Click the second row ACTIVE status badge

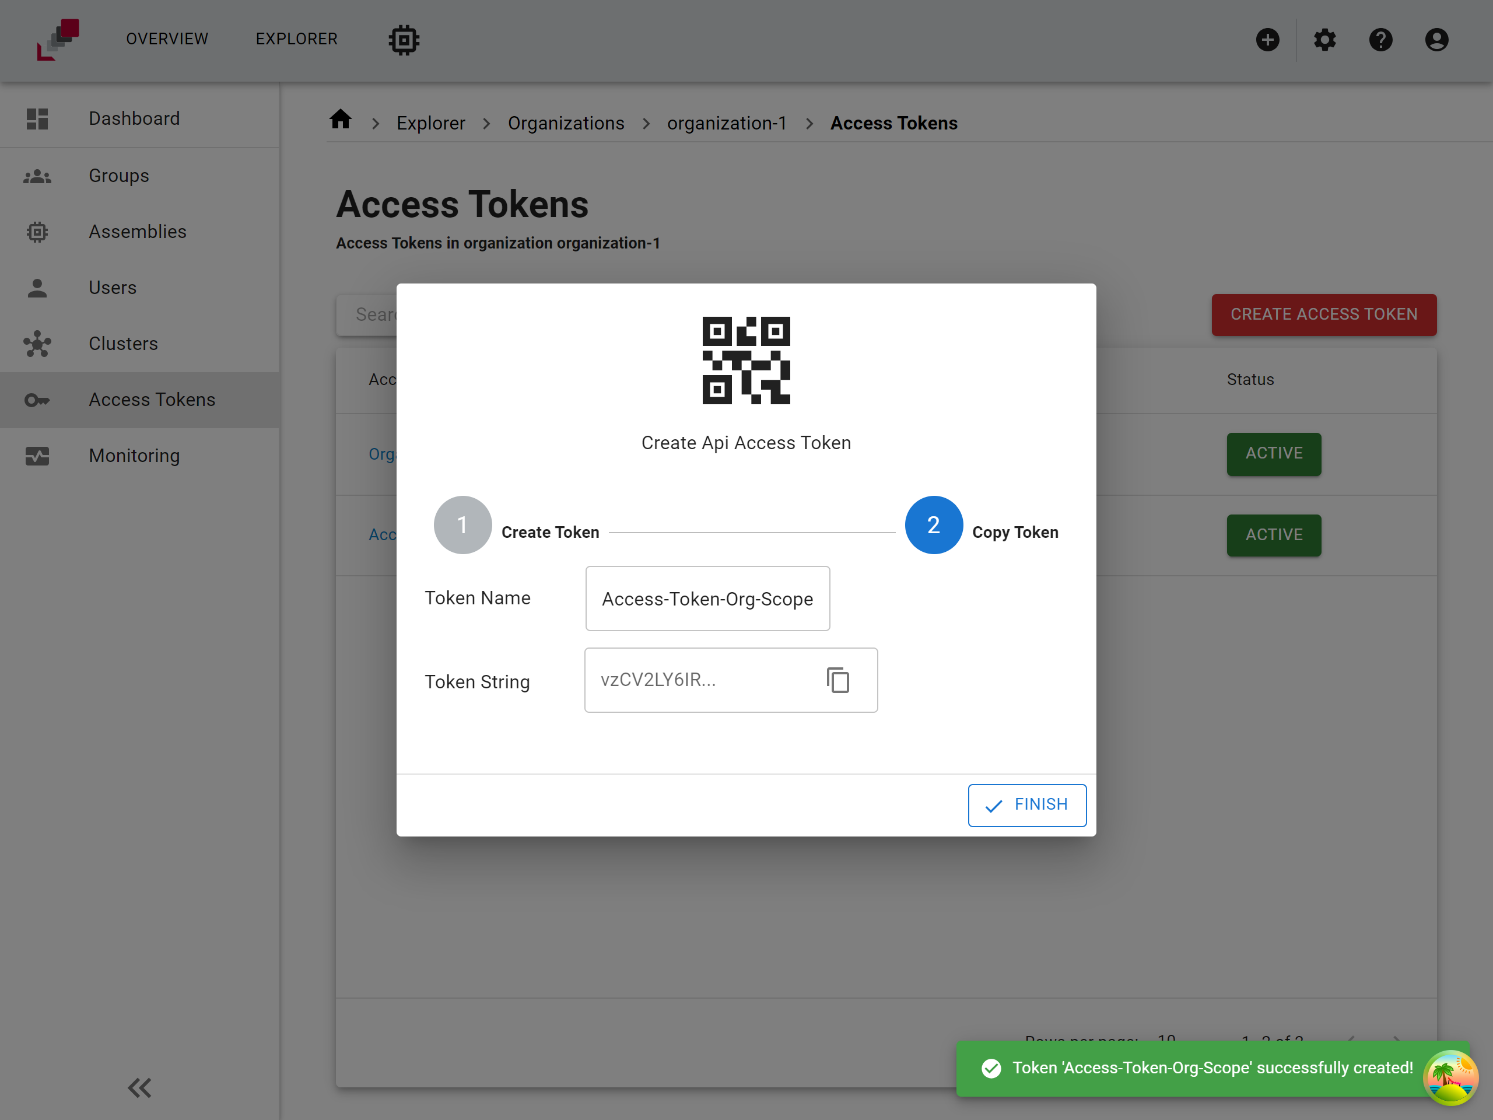point(1274,535)
